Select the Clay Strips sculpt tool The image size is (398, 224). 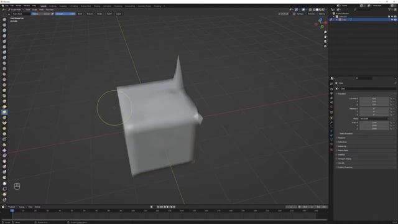pyautogui.click(x=4, y=36)
